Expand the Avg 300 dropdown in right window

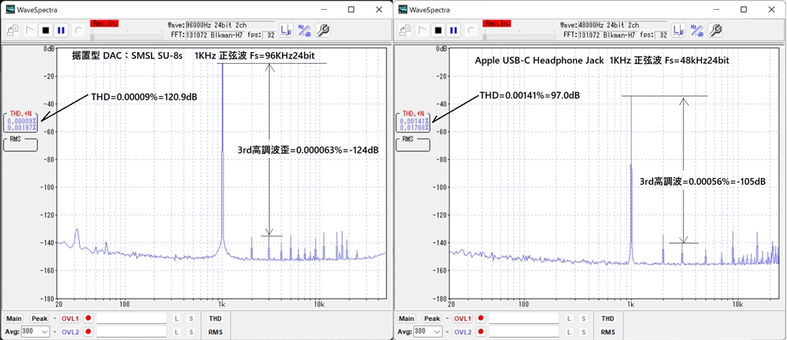pos(437,332)
